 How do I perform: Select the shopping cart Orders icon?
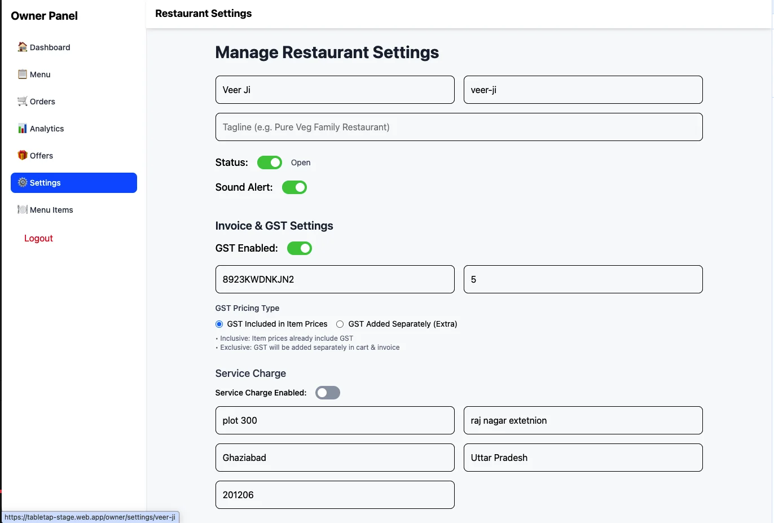point(22,102)
